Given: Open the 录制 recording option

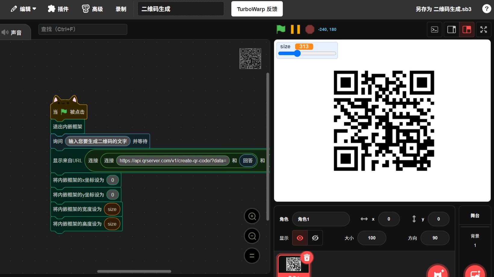Looking at the screenshot, I should coord(121,9).
